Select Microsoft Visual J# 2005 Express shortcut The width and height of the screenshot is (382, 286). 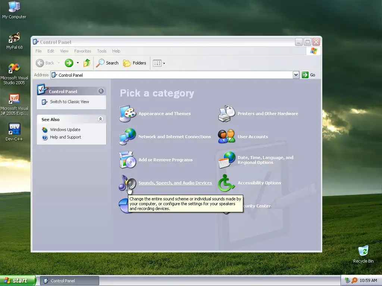pos(14,104)
